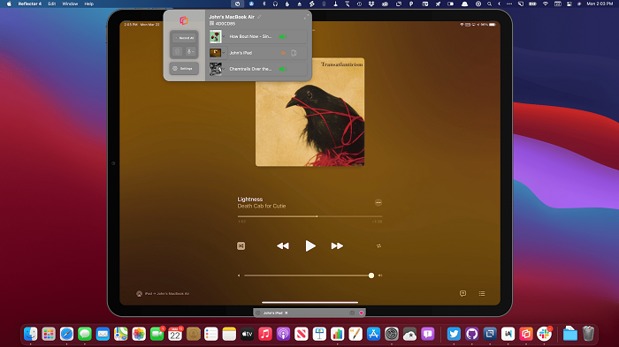Viewport: 619px width, 347px height.
Task: Click the Reflector logo in the panel
Action: (x=184, y=20)
